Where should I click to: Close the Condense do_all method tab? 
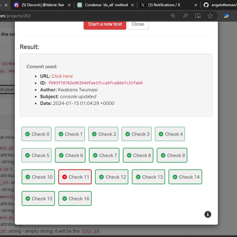(132, 5)
